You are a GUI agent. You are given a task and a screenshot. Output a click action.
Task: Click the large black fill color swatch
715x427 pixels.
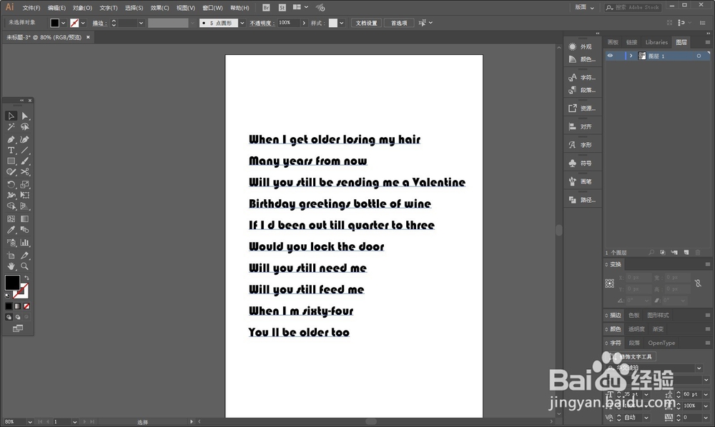(12, 283)
